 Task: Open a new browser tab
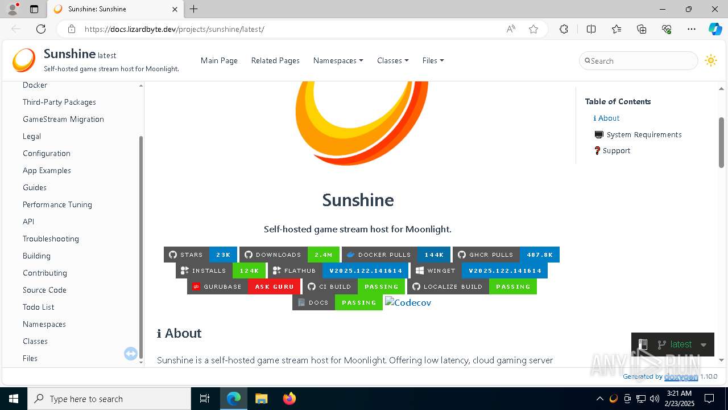[194, 9]
